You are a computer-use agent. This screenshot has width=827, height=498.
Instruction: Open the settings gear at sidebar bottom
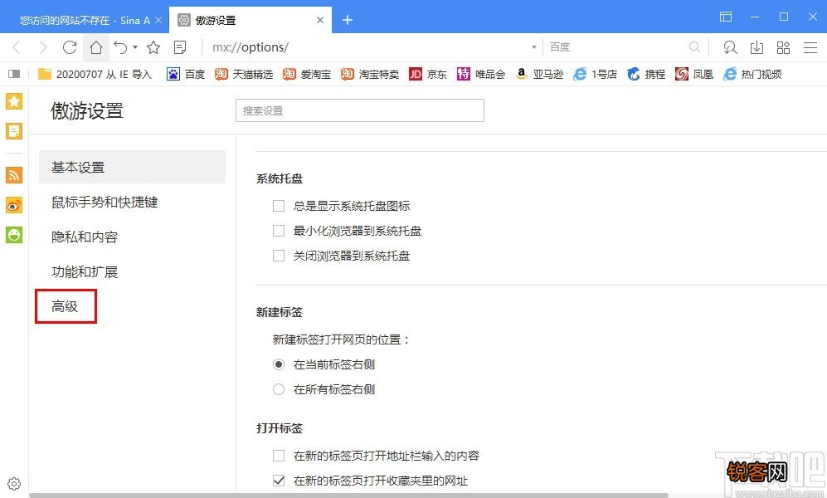coord(13,483)
